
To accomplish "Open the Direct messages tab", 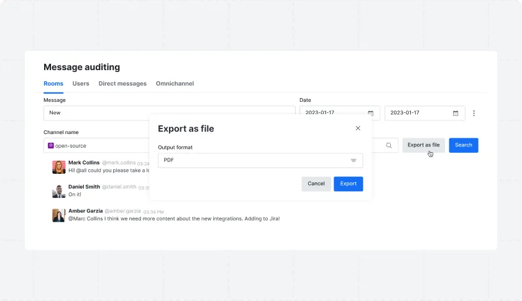I will tap(122, 84).
